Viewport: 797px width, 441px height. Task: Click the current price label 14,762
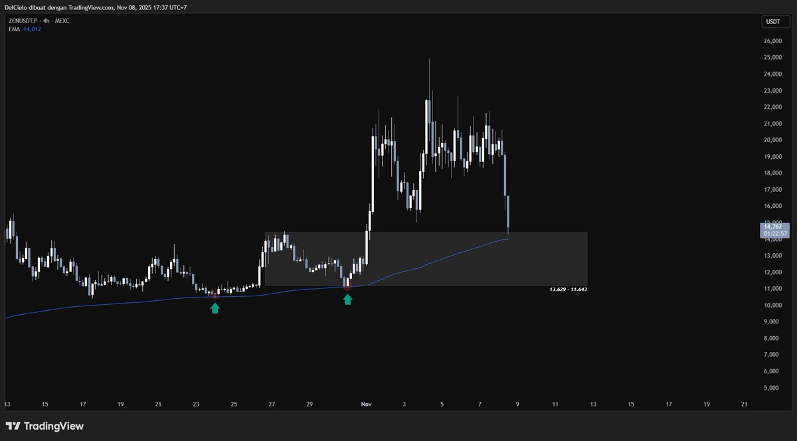(x=772, y=226)
